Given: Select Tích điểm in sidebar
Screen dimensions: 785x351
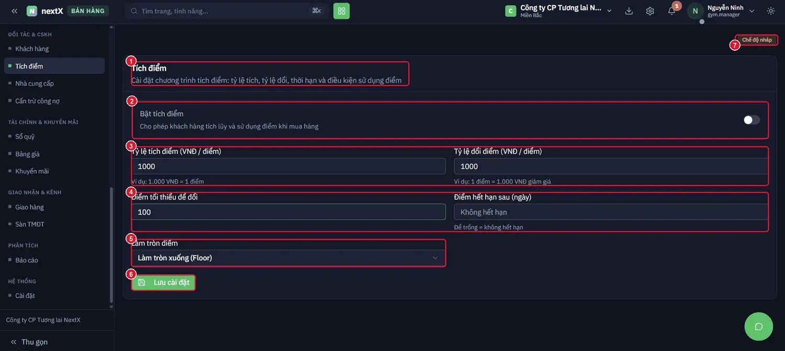Looking at the screenshot, I should [x=54, y=66].
